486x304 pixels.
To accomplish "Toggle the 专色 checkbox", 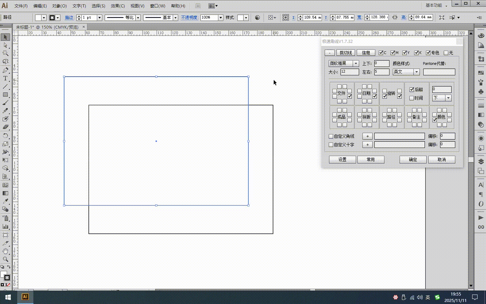I will pyautogui.click(x=428, y=53).
